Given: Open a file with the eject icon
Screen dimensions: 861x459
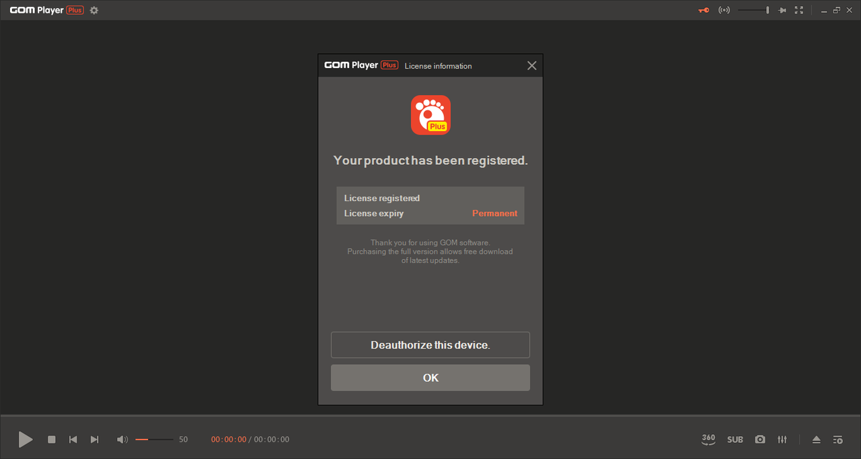Looking at the screenshot, I should point(816,439).
